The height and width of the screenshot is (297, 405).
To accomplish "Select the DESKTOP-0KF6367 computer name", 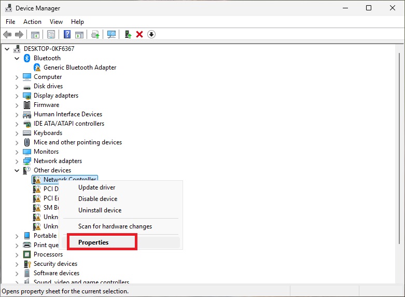I will point(49,49).
